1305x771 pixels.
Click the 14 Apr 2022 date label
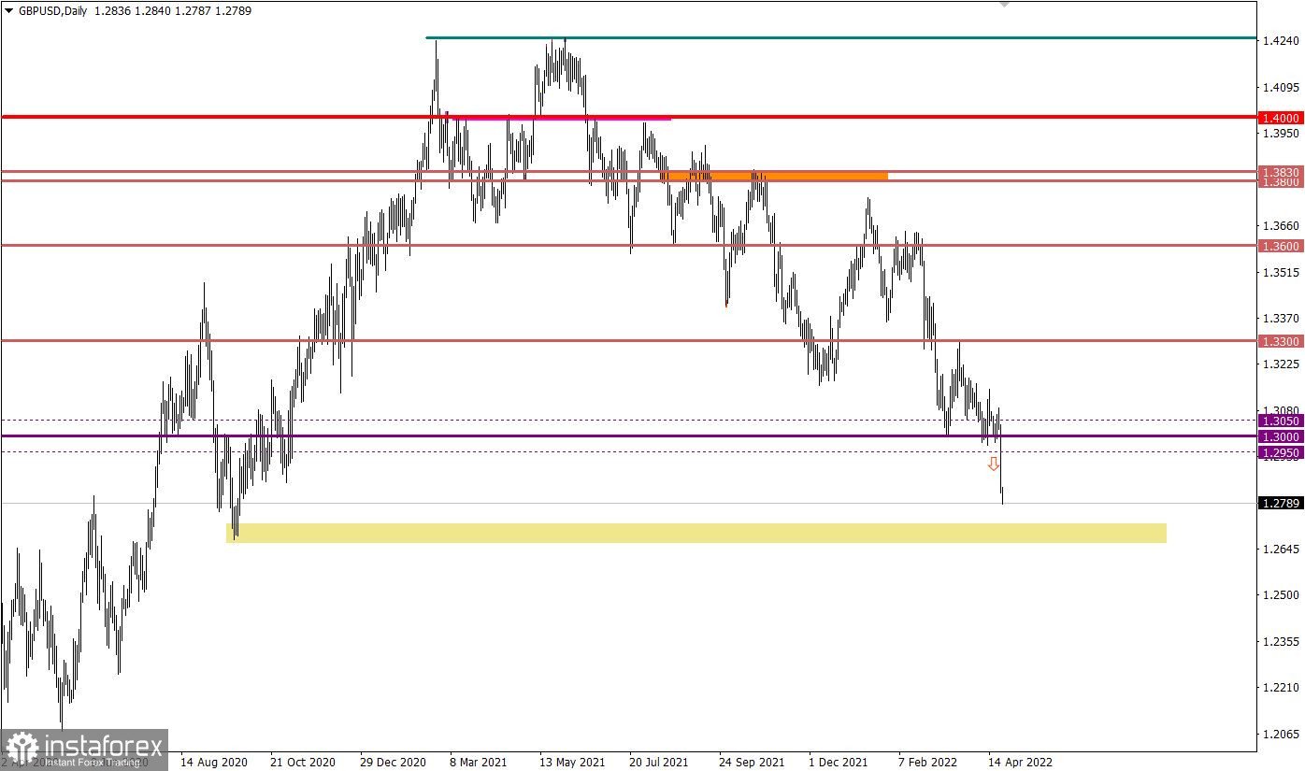(x=1022, y=762)
